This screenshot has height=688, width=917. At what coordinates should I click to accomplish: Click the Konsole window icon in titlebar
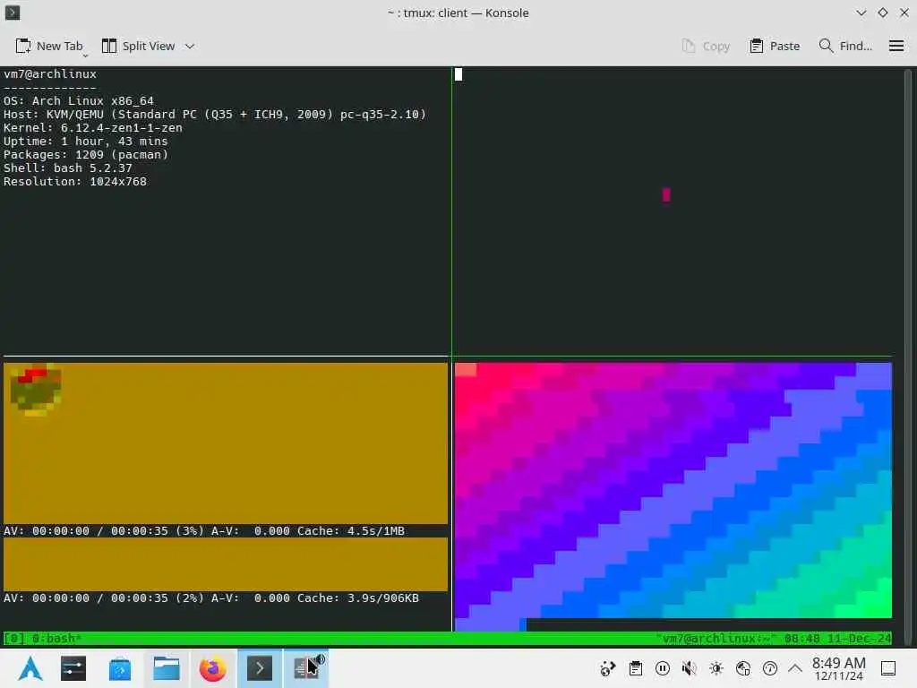[x=13, y=13]
